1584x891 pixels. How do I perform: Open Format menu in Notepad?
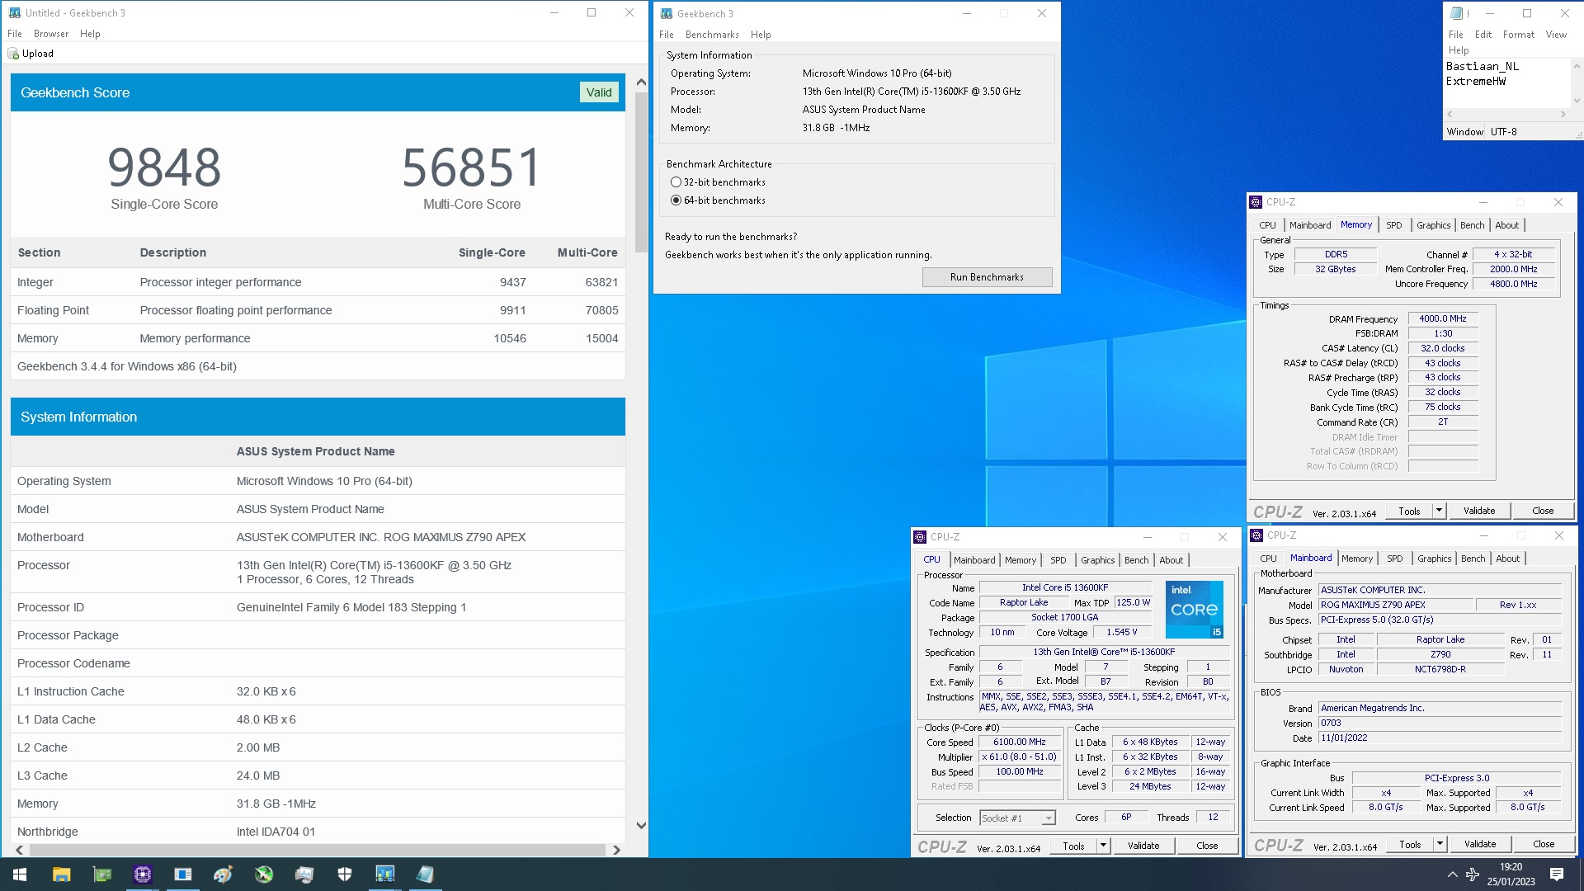pos(1519,35)
